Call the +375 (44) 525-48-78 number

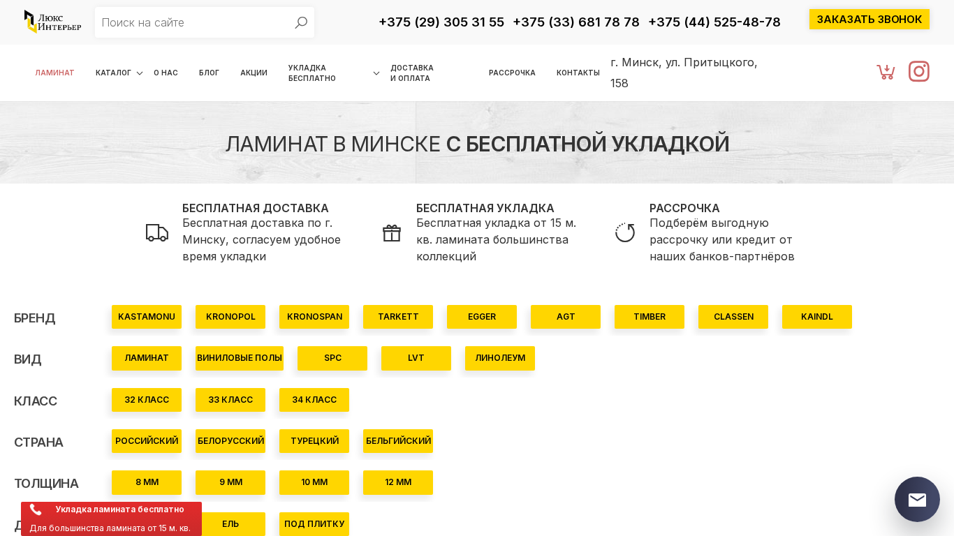(x=714, y=22)
